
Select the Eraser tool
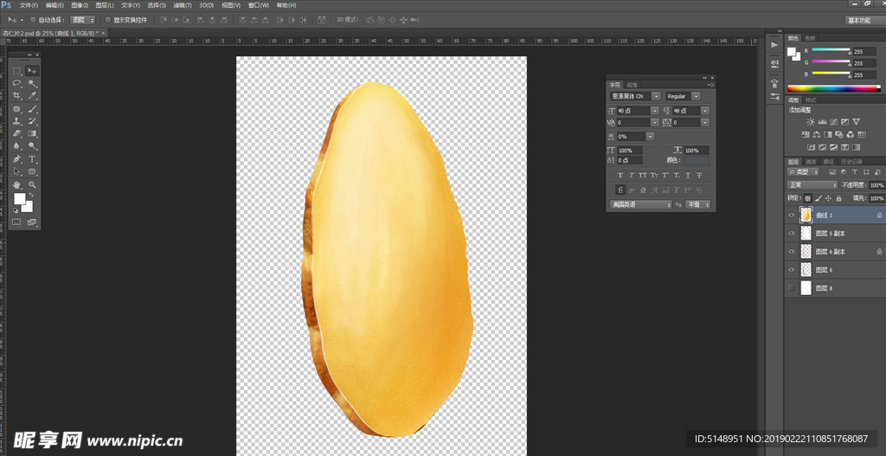(17, 134)
